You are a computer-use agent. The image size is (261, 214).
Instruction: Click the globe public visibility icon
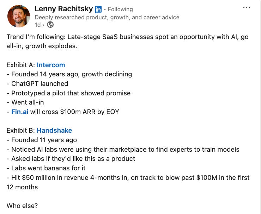(x=50, y=25)
